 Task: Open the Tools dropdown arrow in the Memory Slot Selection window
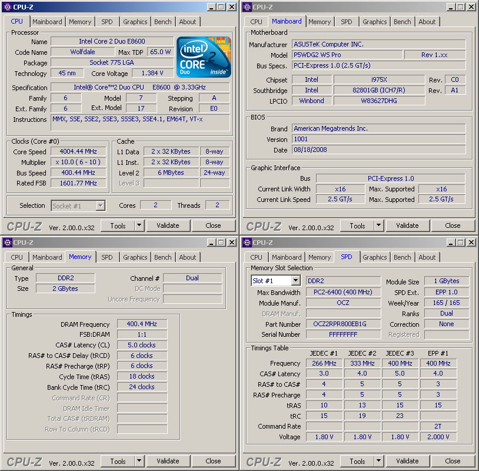[379, 461]
